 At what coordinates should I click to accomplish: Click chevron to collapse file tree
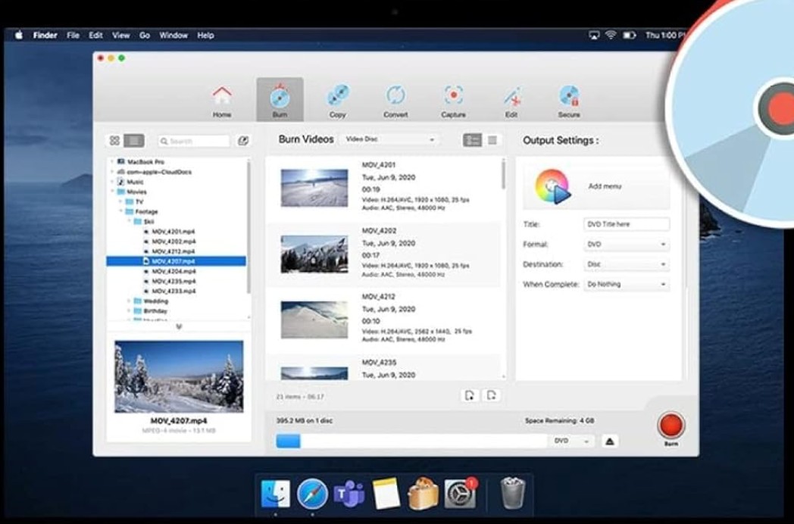[179, 326]
